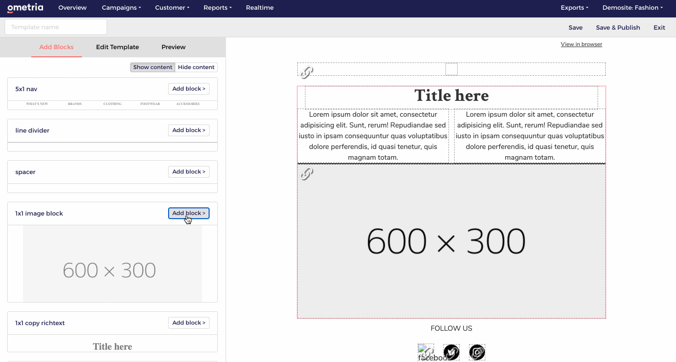Click the small square placeholder in header block
The image size is (676, 362).
point(452,69)
